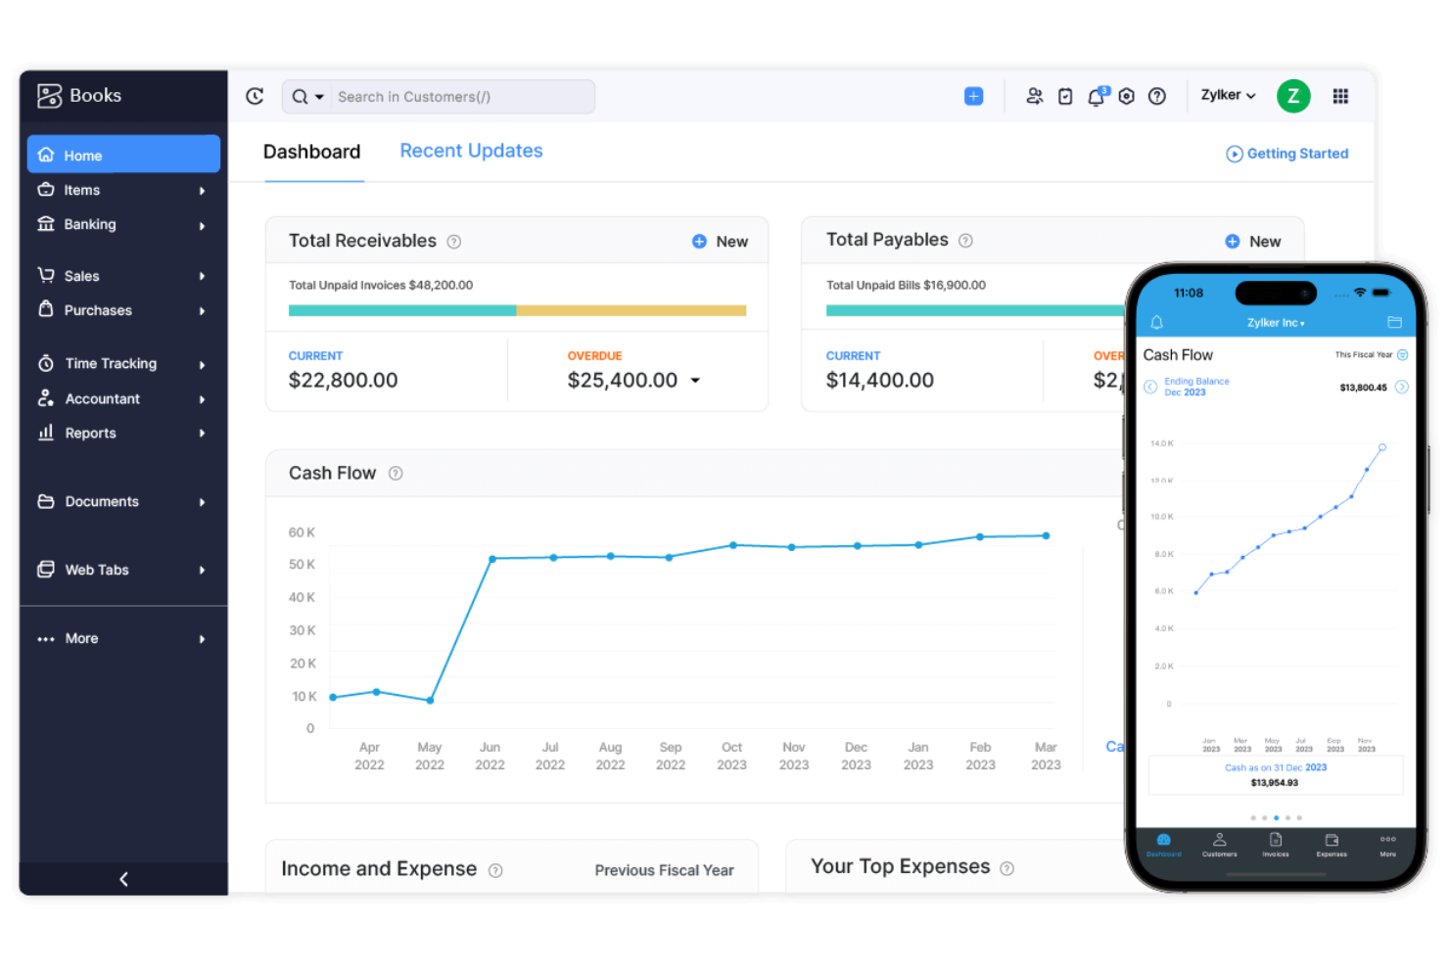Click the payables progress bar

pos(975,310)
